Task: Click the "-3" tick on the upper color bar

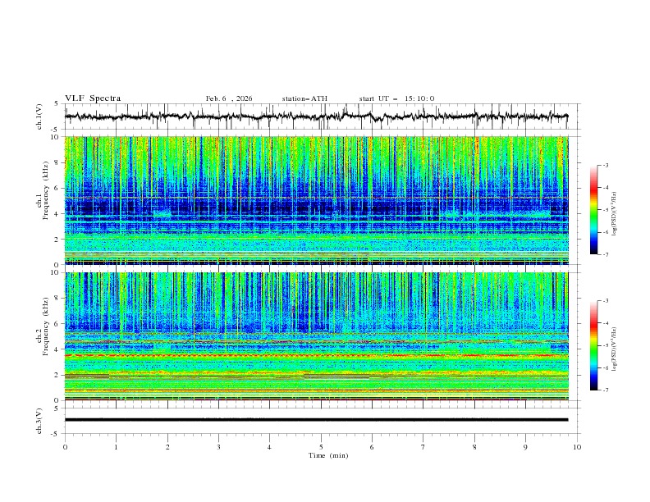Action: click(x=605, y=165)
